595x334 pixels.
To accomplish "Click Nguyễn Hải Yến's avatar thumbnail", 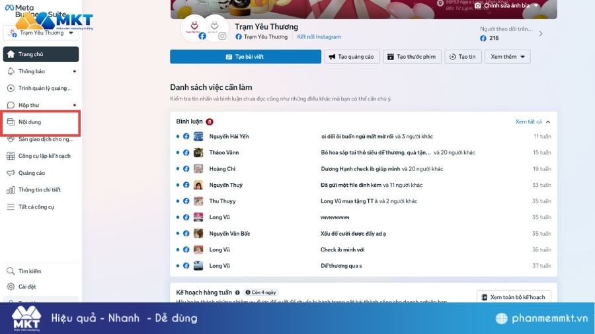I will point(198,137).
